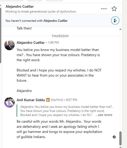This screenshot has width=127, height=148.
Task: Click the scroll up arrow in messages
Action: click(120, 29)
